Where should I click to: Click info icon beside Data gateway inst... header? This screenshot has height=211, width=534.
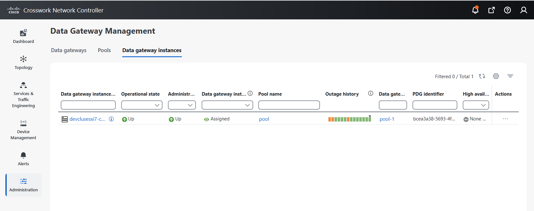250,93
